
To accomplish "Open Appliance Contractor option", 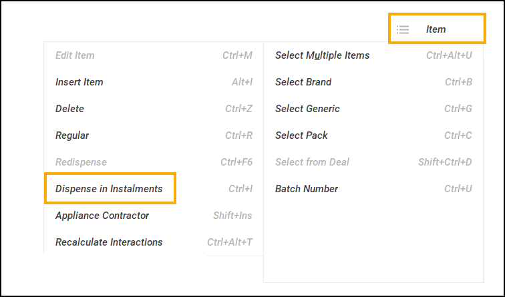I will [x=102, y=216].
